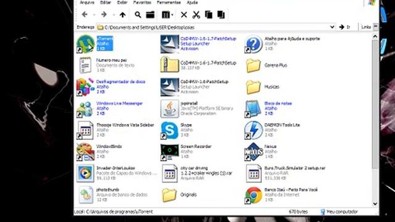Screen dimensions: 395x222
Task: Open the Favoritos menu
Action: [x=142, y=2]
